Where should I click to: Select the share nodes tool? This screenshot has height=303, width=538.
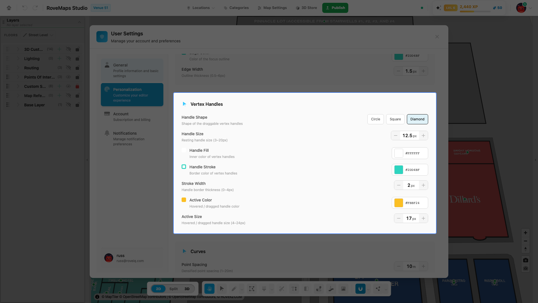(x=378, y=289)
